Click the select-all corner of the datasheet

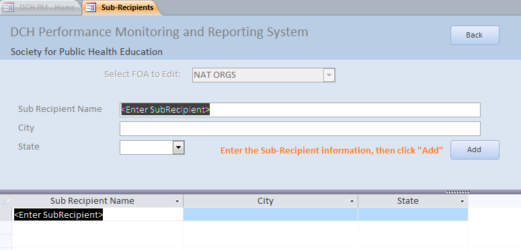point(5,201)
